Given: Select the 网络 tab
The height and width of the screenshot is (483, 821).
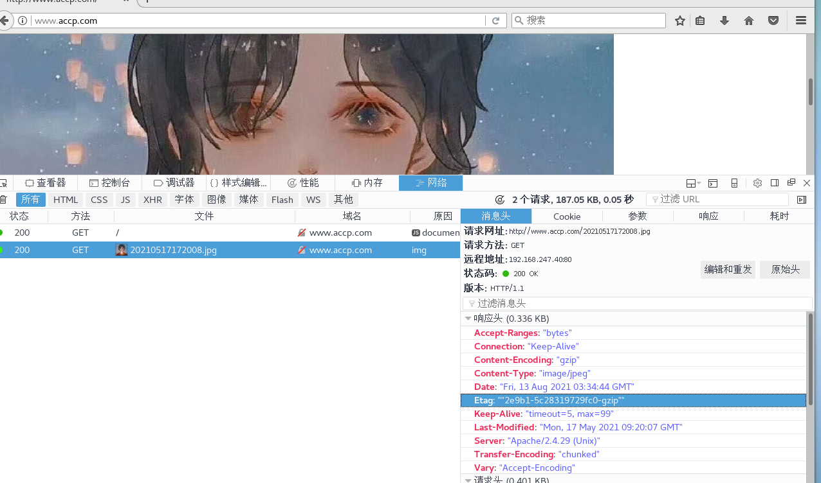Looking at the screenshot, I should point(430,183).
